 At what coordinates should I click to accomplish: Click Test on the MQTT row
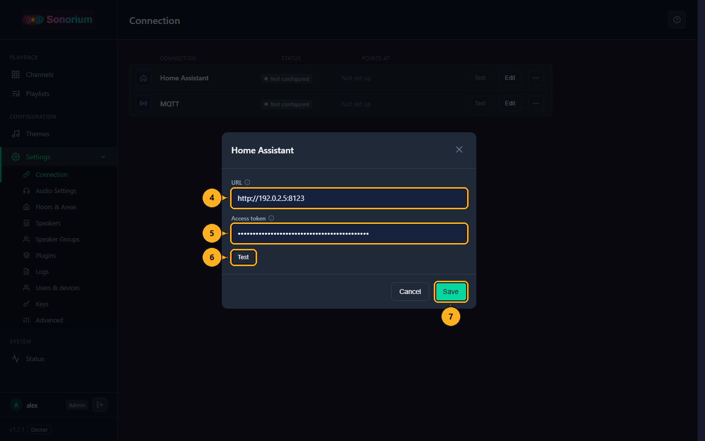click(480, 103)
